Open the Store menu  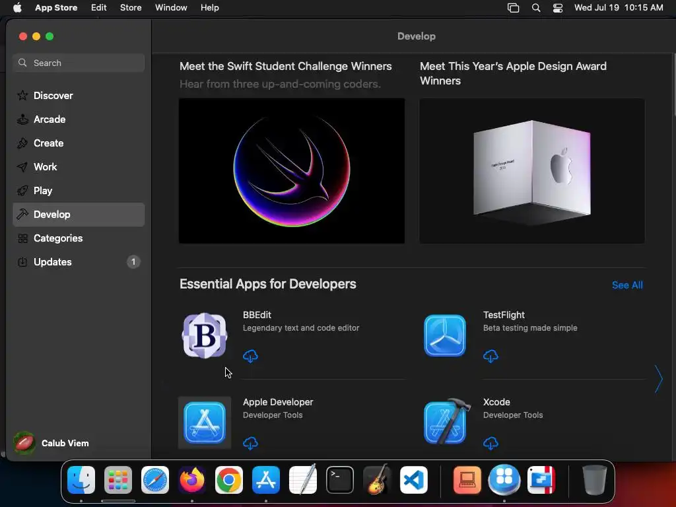131,8
